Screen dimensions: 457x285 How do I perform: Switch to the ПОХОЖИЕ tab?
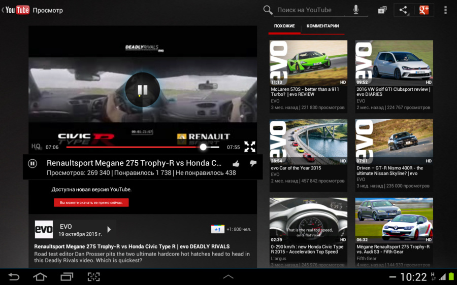284,26
